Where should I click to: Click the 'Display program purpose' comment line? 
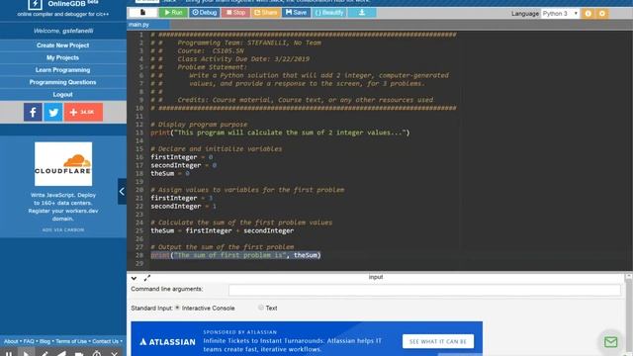pos(199,125)
